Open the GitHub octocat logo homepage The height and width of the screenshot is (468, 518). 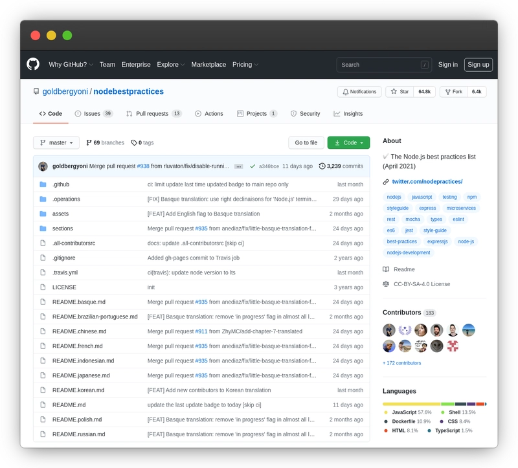[x=33, y=64]
